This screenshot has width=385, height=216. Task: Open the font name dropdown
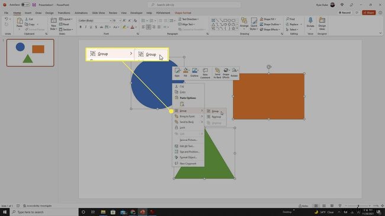click(110, 21)
